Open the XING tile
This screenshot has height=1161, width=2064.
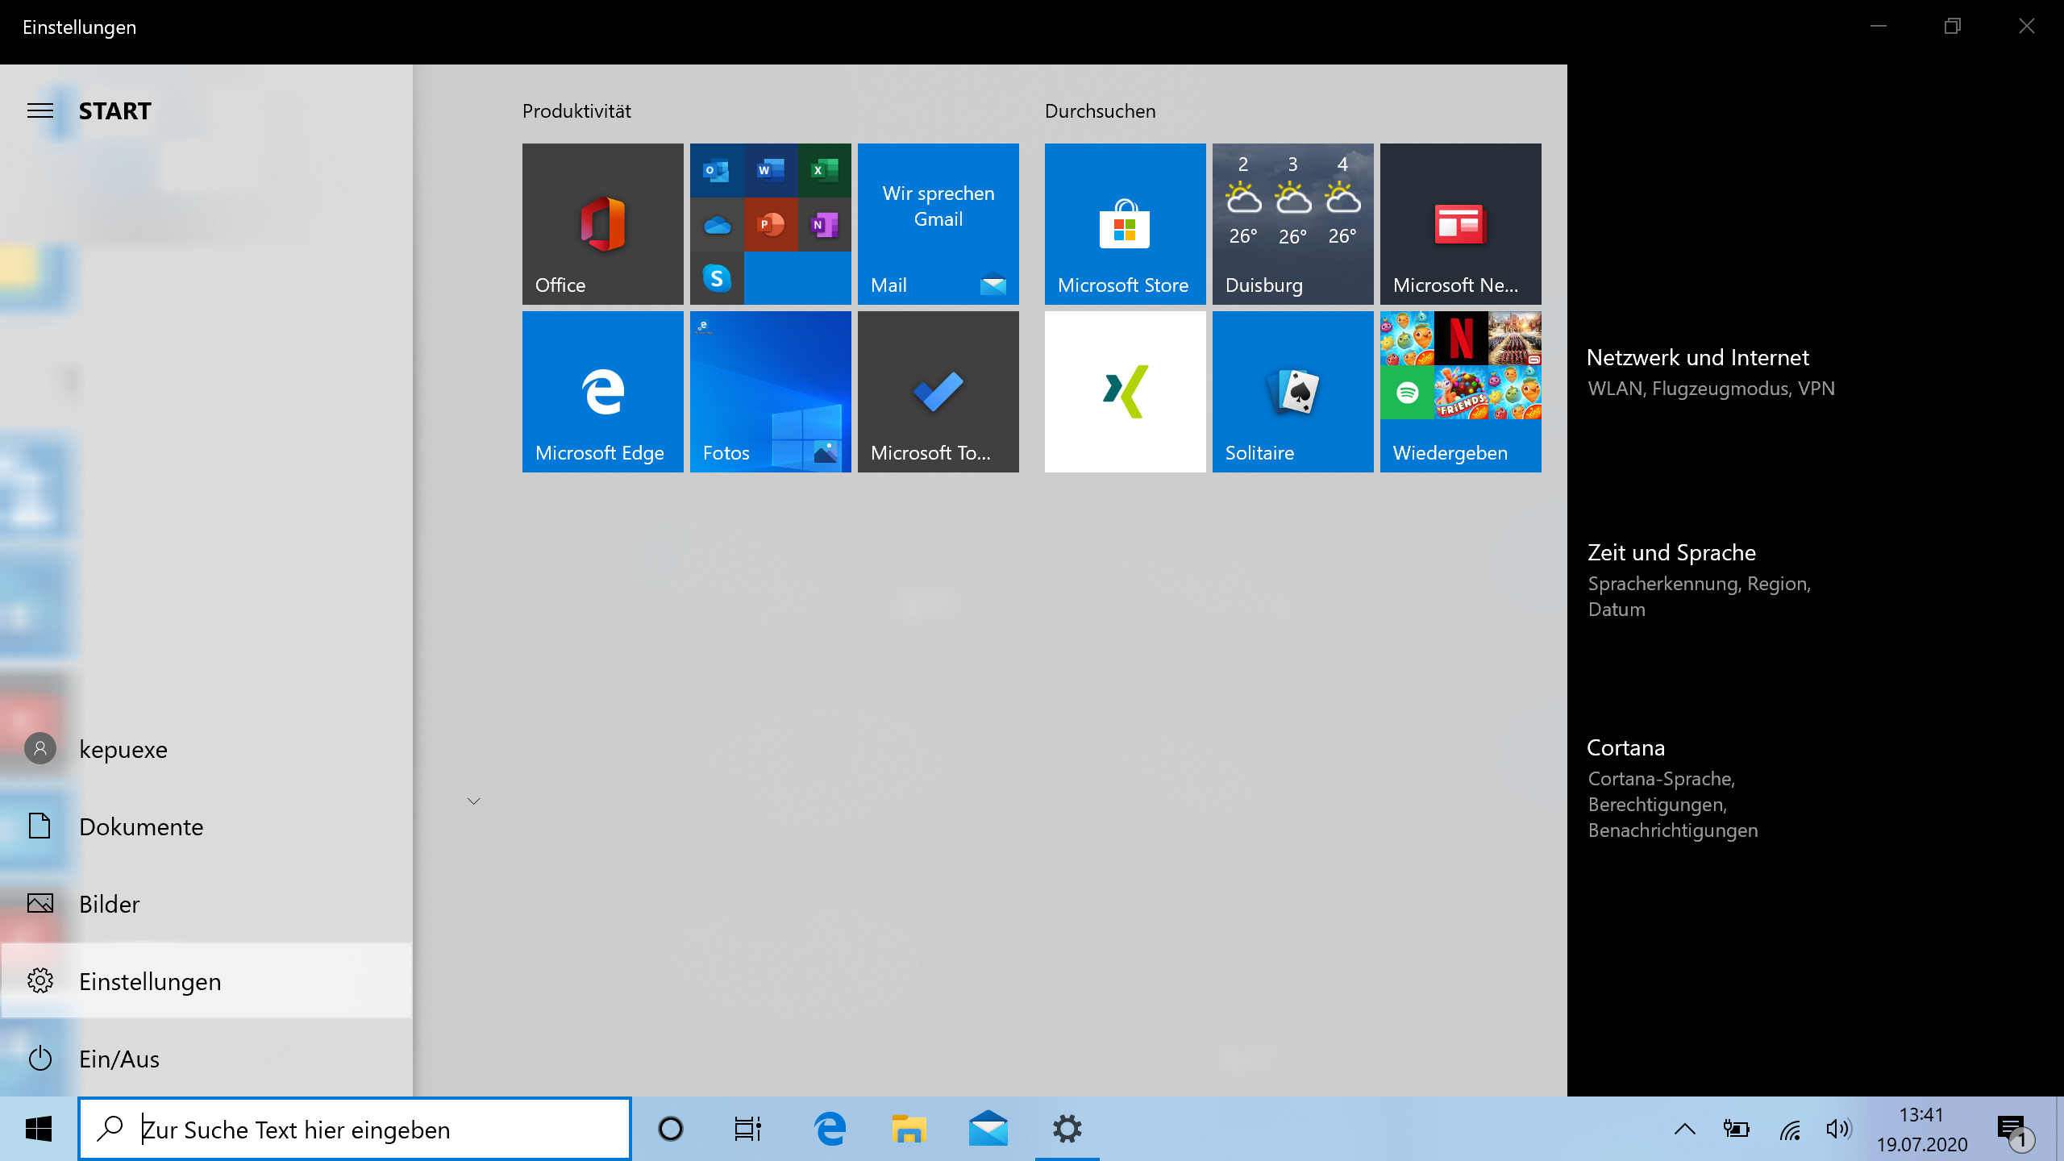[x=1125, y=391]
